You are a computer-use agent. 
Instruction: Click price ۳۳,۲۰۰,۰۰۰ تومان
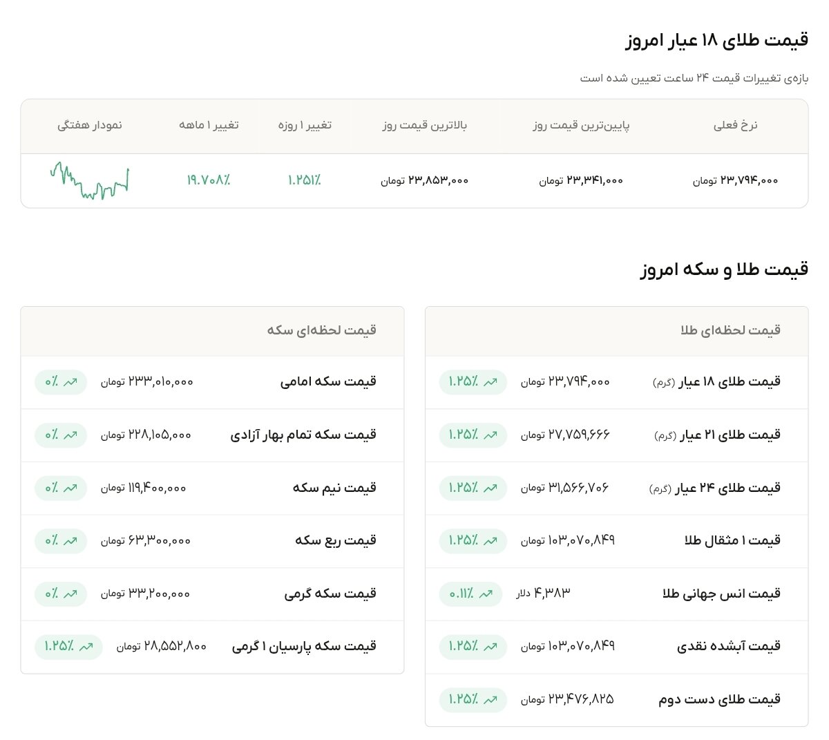click(x=145, y=594)
